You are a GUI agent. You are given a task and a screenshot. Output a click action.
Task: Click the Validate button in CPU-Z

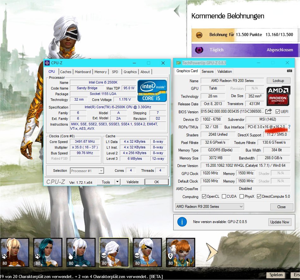(132, 182)
